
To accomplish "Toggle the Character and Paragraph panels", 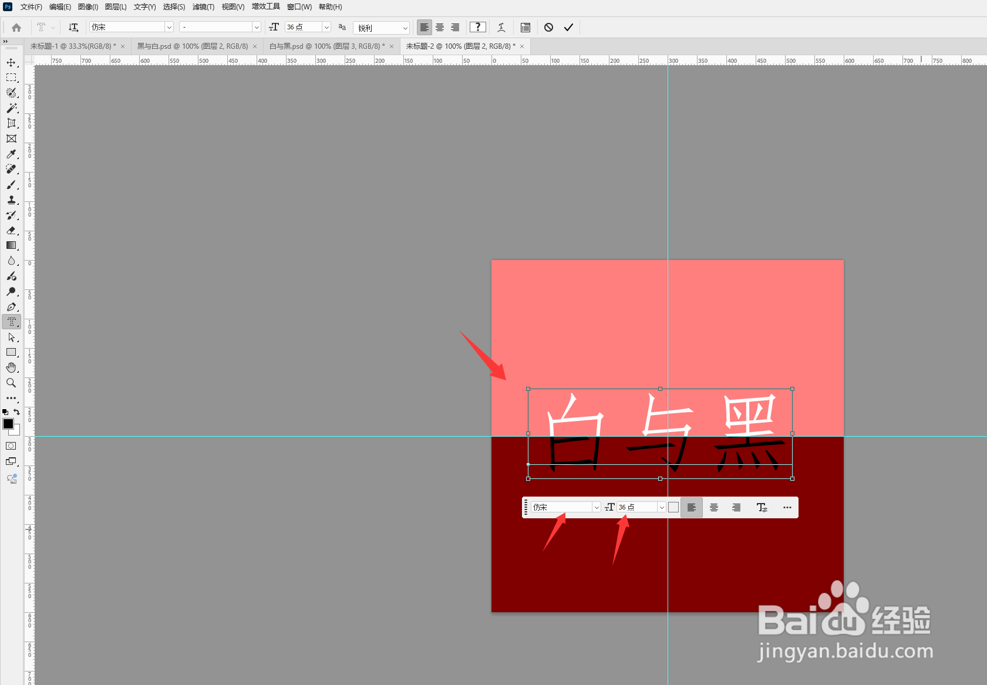I will (525, 27).
